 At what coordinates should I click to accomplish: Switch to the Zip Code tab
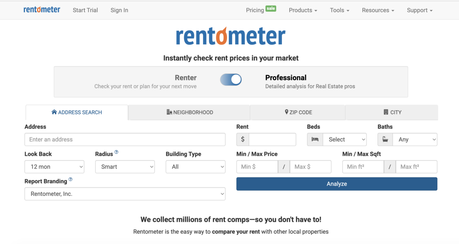pyautogui.click(x=298, y=112)
